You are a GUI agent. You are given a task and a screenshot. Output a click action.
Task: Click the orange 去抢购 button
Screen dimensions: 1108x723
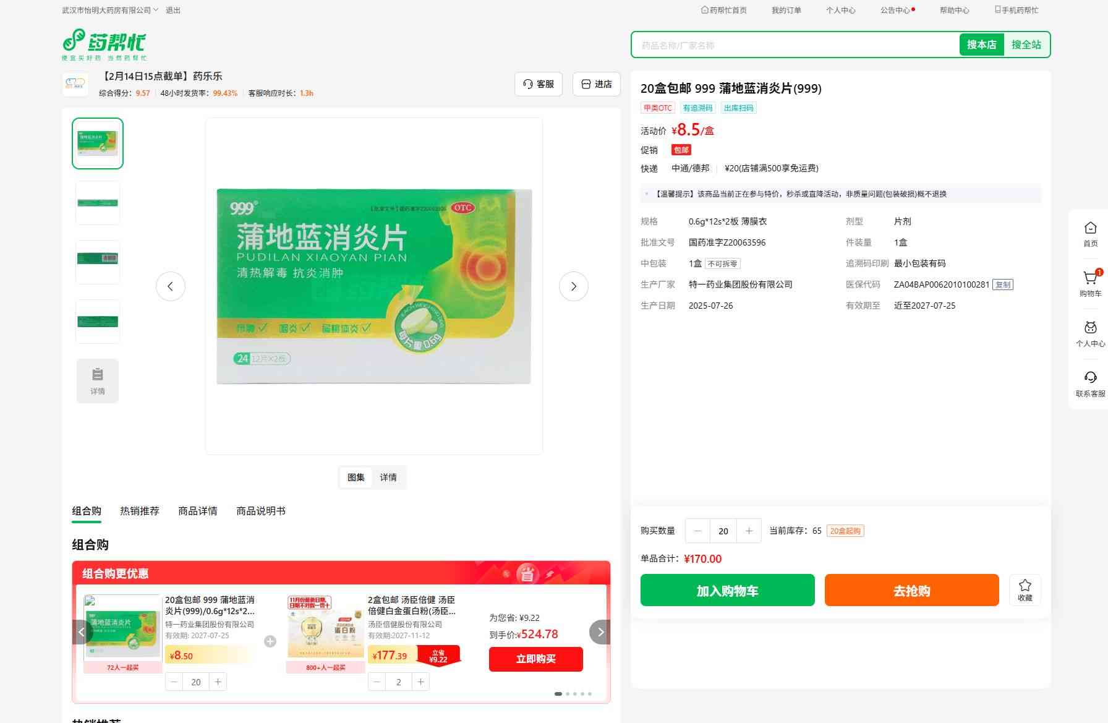click(x=911, y=591)
